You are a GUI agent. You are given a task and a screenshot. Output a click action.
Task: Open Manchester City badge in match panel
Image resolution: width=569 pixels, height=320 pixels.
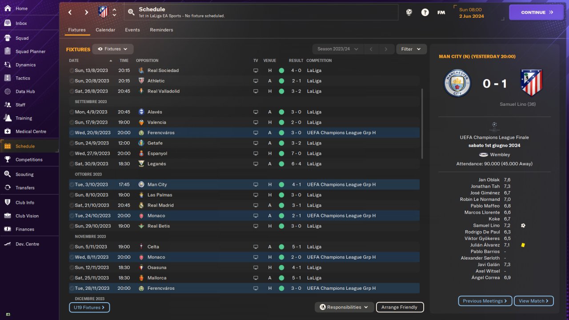coord(457,83)
